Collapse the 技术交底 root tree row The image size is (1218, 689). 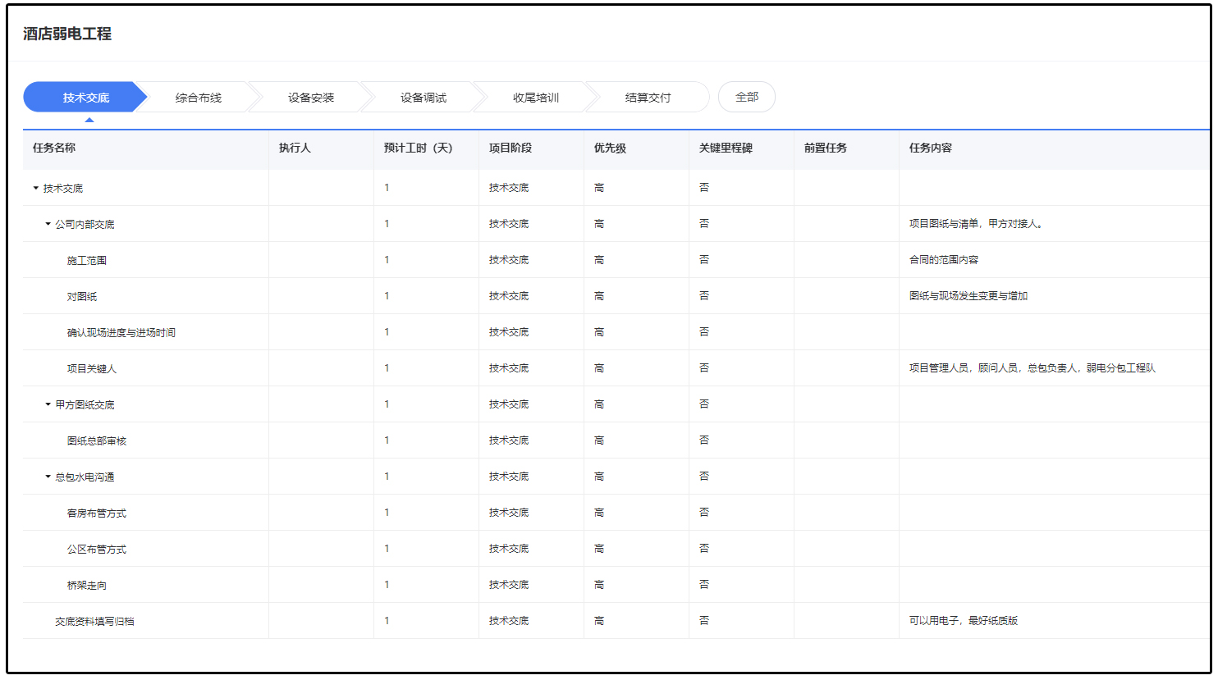coord(36,189)
